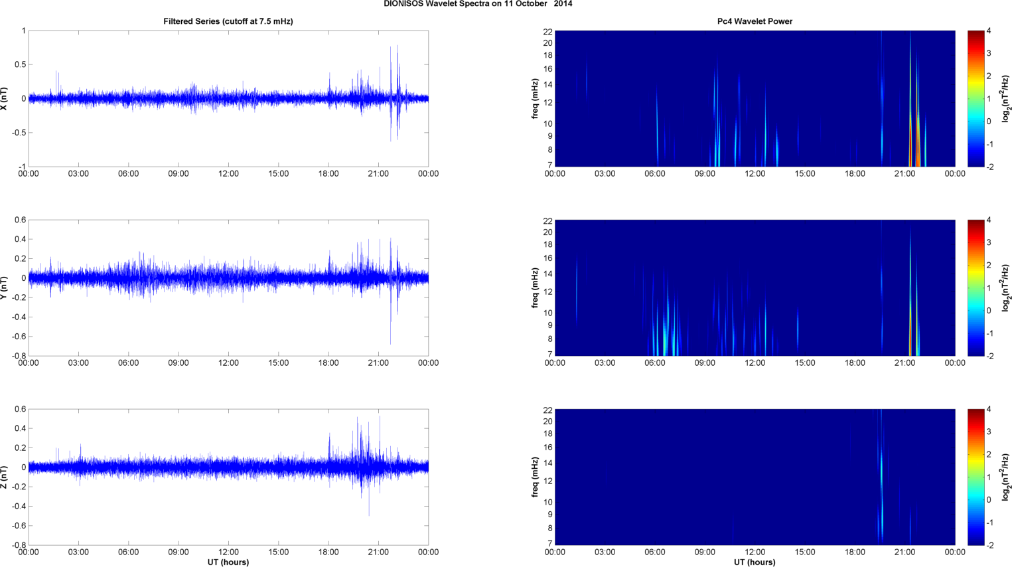Viewport: 1012px width, 567px height.
Task: Click the '06:00' tick under the Y spectrogram
Action: pos(654,363)
